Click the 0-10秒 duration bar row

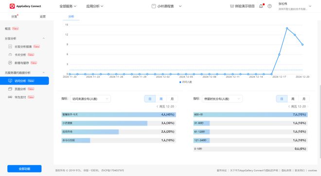tap(250, 149)
